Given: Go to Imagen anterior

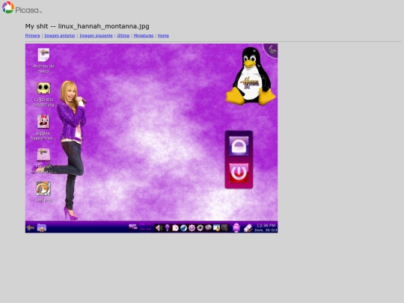Looking at the screenshot, I should click(60, 36).
